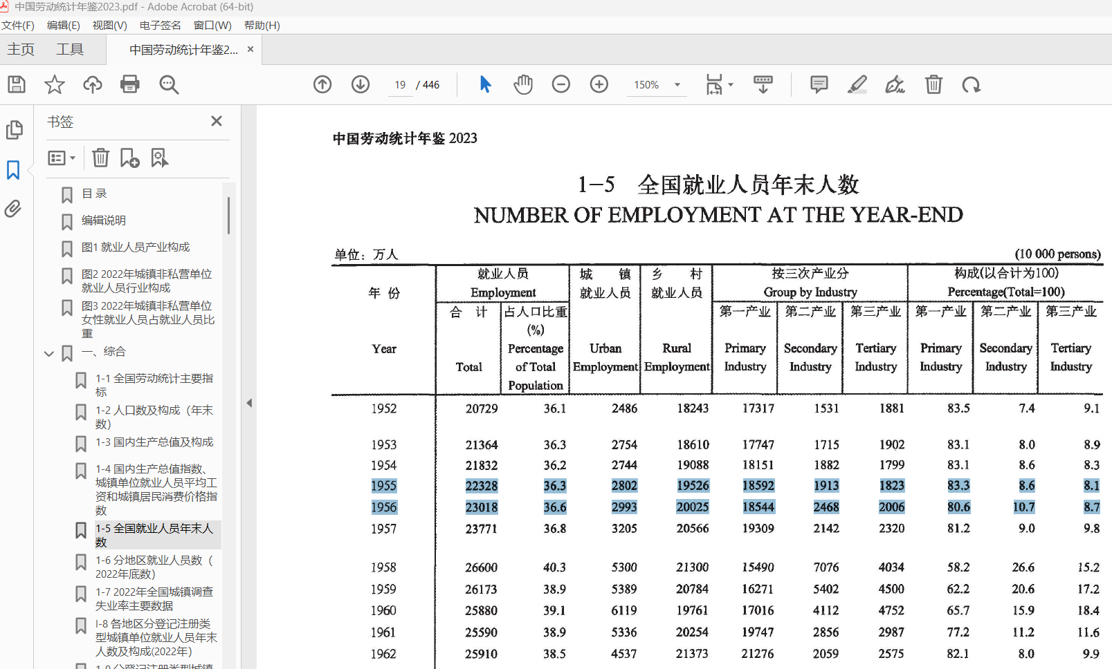Open bookmark 1-3 国内生产总值及构成
The width and height of the screenshot is (1112, 669).
(154, 442)
